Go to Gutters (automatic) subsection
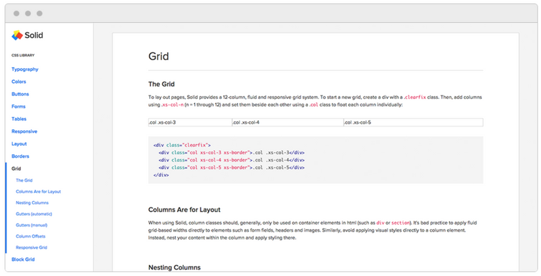 [34, 214]
